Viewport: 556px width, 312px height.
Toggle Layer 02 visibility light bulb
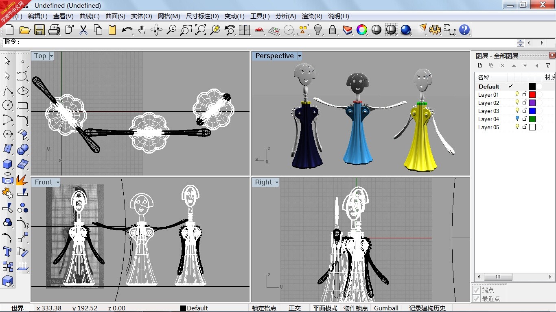[x=517, y=102]
